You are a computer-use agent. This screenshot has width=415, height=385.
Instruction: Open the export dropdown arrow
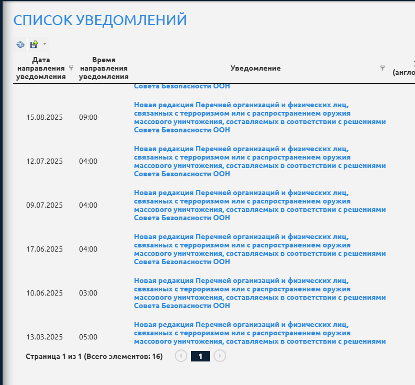(x=44, y=44)
